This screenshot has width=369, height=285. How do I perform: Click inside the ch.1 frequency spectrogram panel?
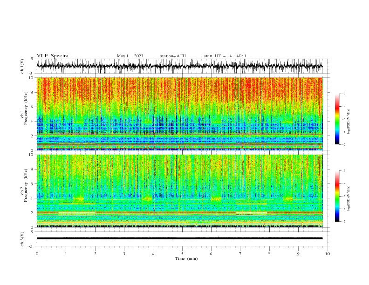tap(180, 114)
